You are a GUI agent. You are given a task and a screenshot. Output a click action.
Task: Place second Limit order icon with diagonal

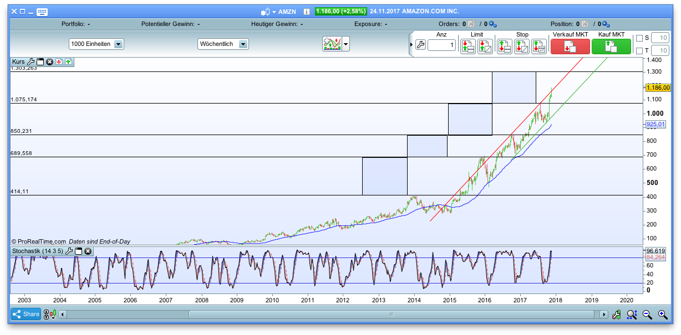click(x=485, y=46)
